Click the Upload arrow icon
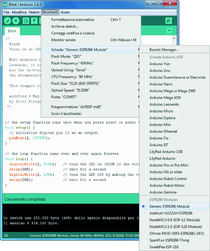The image size is (210, 251). click(16, 21)
